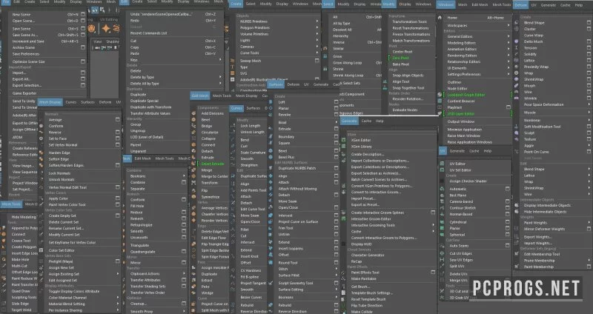
Task: Click the Set to Face icon in Mesh Display
Action: click(x=42, y=138)
